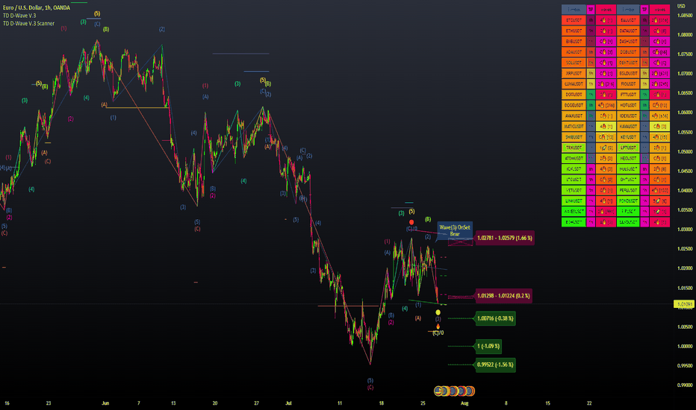
Task: Open the USD currency selector
Action: 681,6
